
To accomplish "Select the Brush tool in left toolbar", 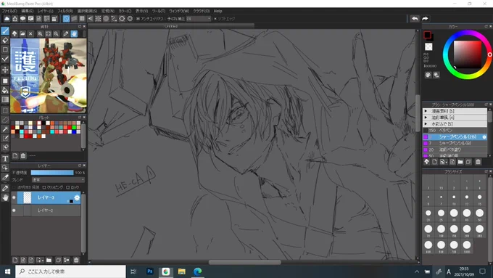I will pyautogui.click(x=5, y=31).
